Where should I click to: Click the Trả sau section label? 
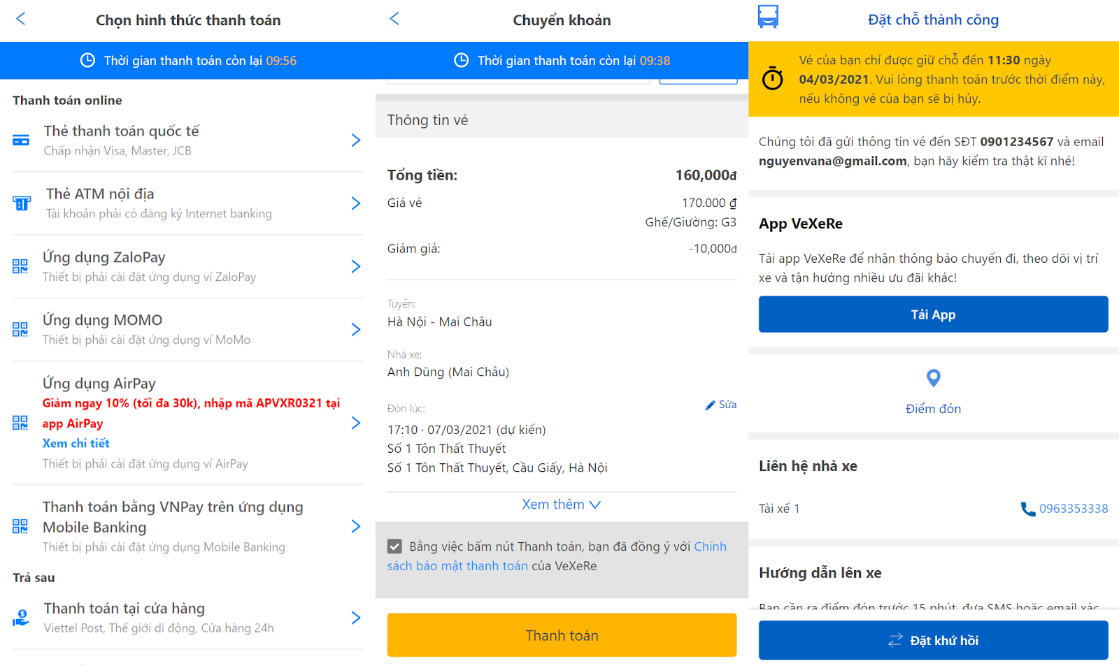34,578
